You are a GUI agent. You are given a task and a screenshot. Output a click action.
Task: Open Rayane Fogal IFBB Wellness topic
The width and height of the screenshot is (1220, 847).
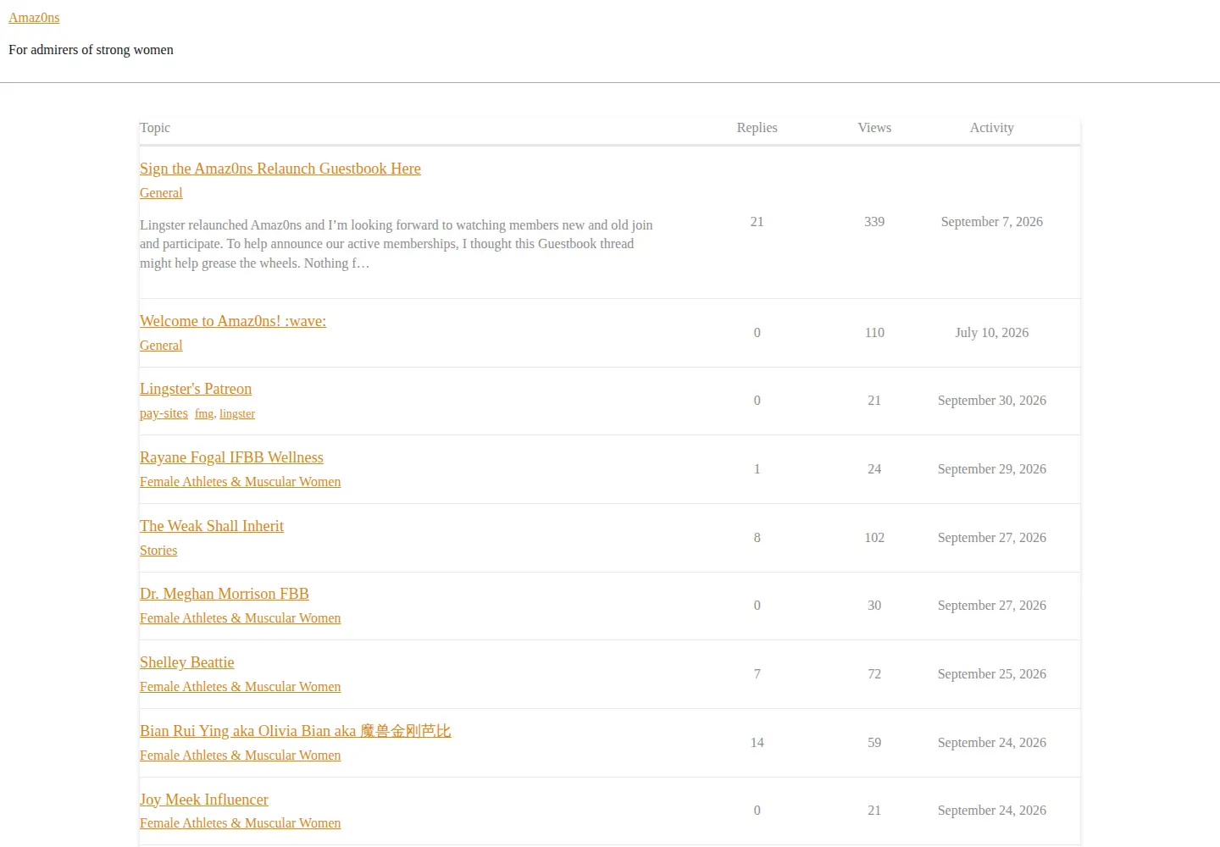(231, 457)
